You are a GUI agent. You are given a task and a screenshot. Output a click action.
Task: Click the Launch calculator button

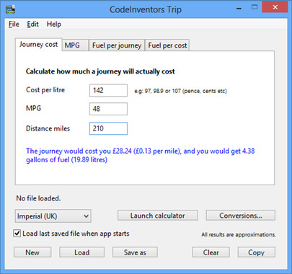[x=158, y=216]
